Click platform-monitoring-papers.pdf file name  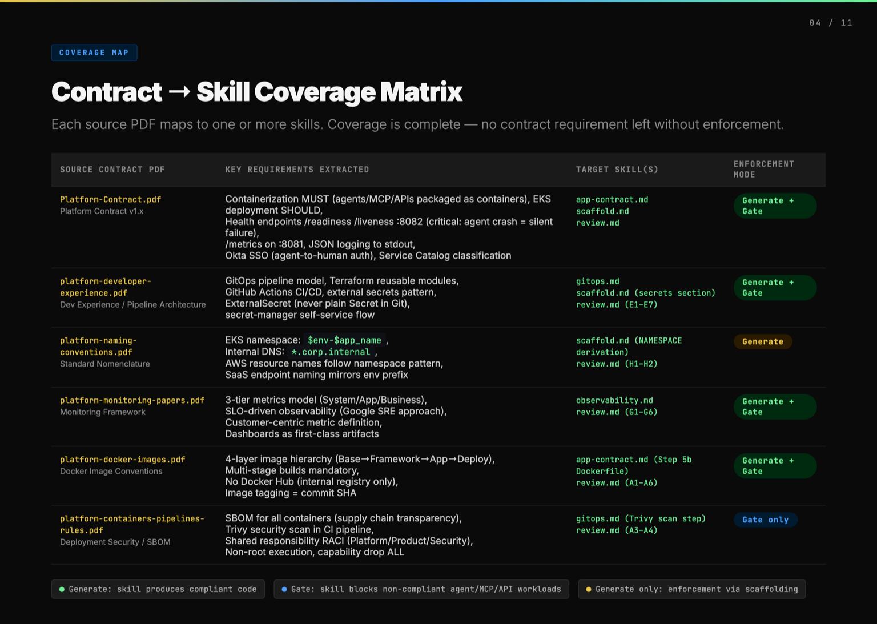(x=132, y=400)
